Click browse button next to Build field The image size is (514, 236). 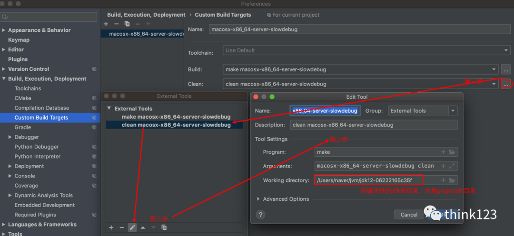pos(505,69)
